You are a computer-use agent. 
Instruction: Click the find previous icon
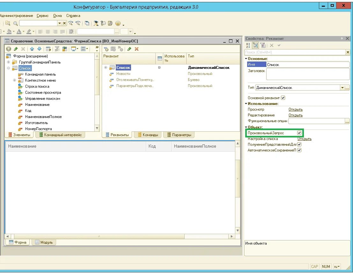(78, 23)
